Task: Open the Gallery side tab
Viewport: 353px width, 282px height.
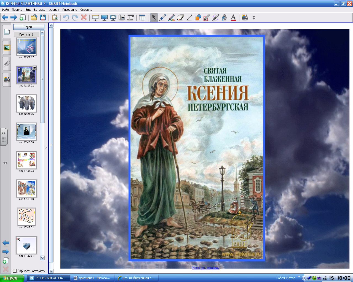Action: tap(7, 48)
